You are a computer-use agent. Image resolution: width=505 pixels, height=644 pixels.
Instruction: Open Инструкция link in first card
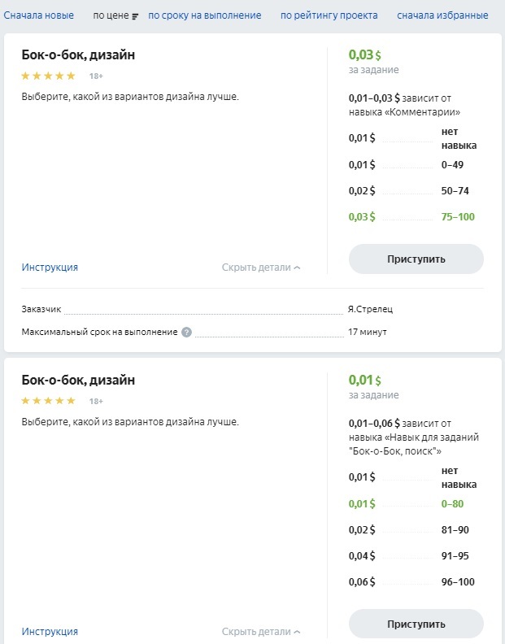click(50, 268)
